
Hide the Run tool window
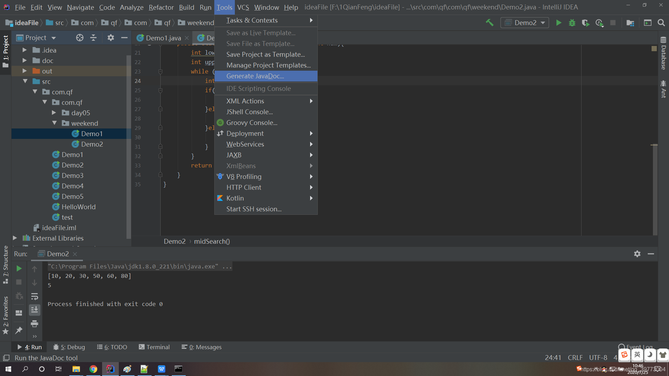(651, 254)
